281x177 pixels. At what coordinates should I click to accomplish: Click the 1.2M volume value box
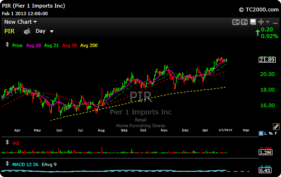pyautogui.click(x=266, y=152)
